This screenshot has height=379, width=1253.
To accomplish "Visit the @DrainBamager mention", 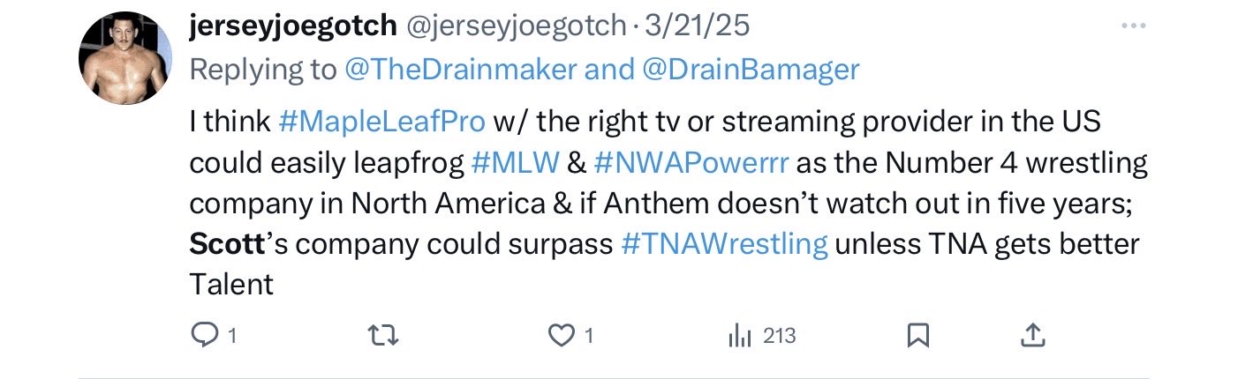I will point(750,70).
